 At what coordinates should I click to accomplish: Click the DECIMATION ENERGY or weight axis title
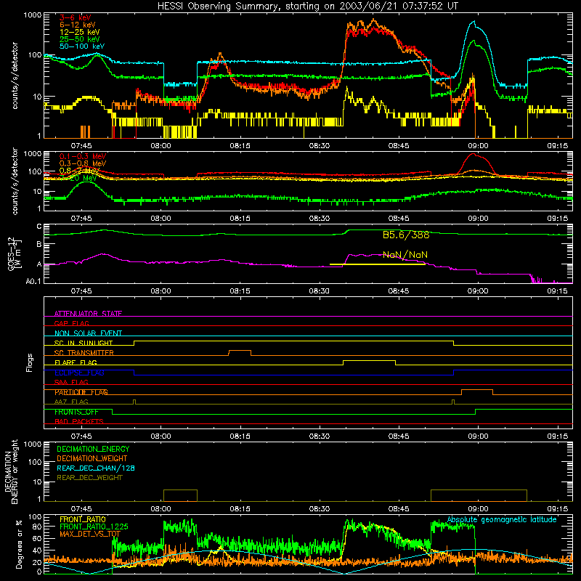tap(11, 471)
